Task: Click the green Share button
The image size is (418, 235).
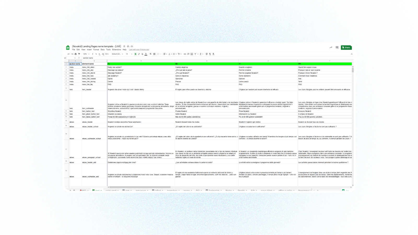Action: (346, 48)
